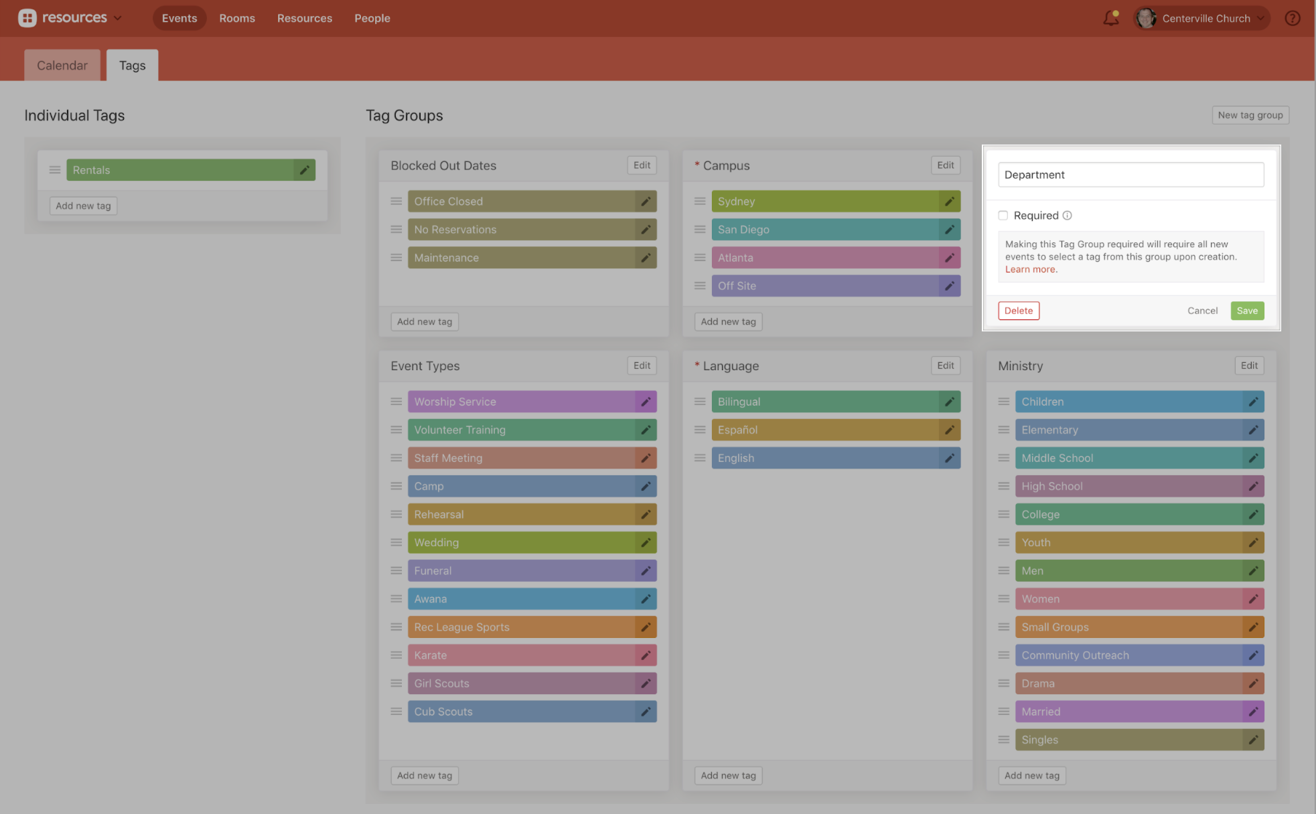The width and height of the screenshot is (1316, 814).
Task: Delete the Department tag group
Action: [1018, 311]
